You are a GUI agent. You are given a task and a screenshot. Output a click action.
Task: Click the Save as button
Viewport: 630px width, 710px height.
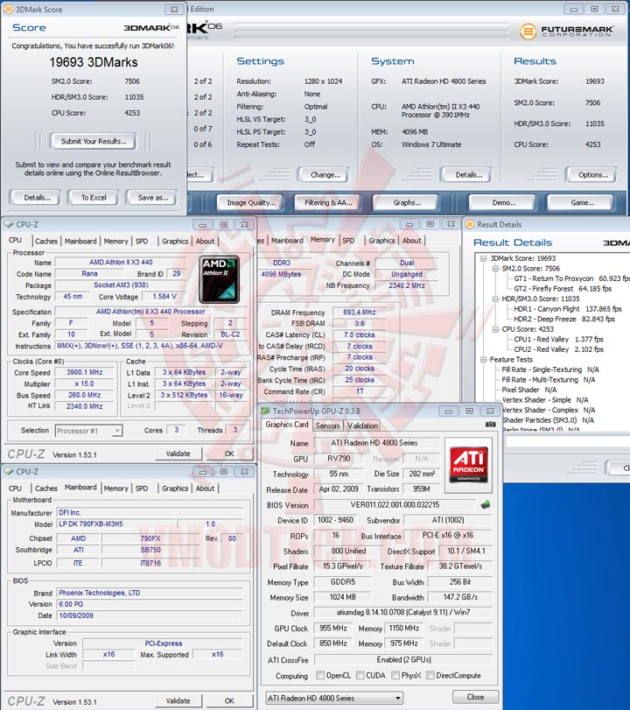point(152,198)
